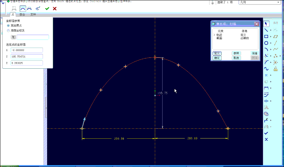284x167 pixels.
Task: Click the 195.75 height dimension value
Action: pos(163,93)
